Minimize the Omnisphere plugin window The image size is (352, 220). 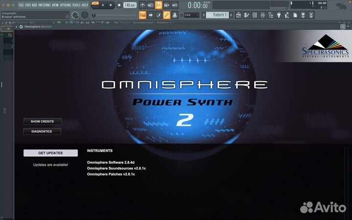(x=348, y=27)
